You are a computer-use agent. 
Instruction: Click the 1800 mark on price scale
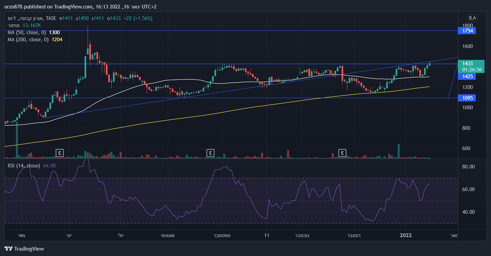[x=467, y=26]
